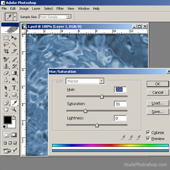The height and width of the screenshot is (170, 170).
Task: Select the Magic Wand tool
Action: pyautogui.click(x=14, y=44)
